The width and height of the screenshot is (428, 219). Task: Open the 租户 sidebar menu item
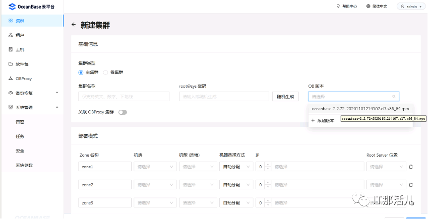(x=32, y=35)
